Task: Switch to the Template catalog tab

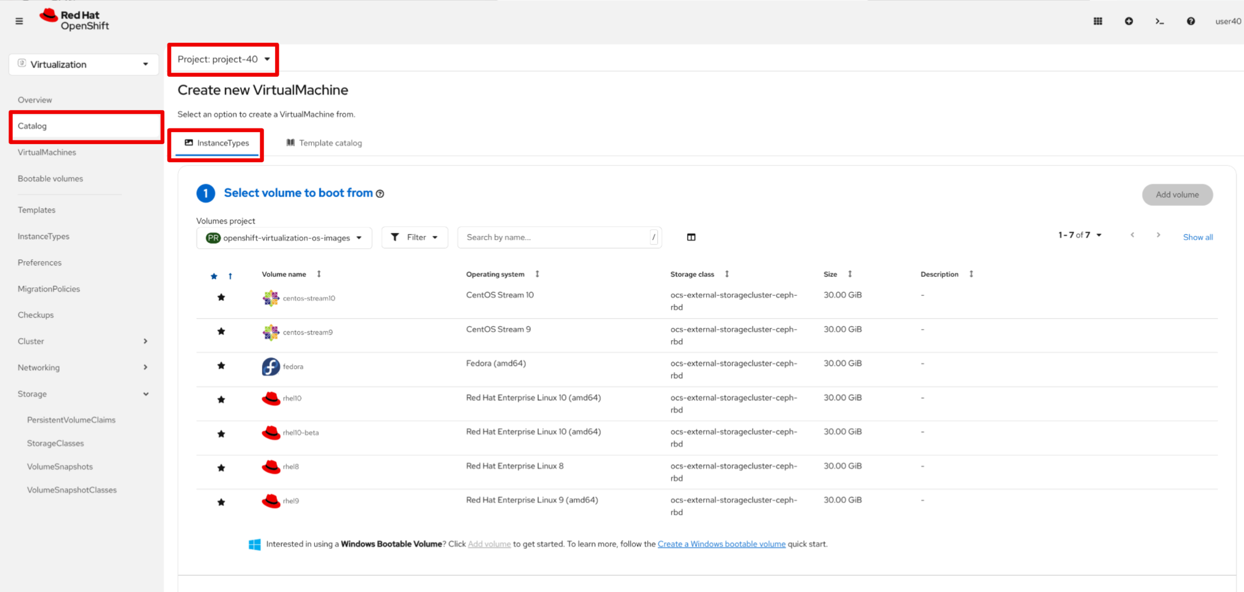Action: pos(324,143)
